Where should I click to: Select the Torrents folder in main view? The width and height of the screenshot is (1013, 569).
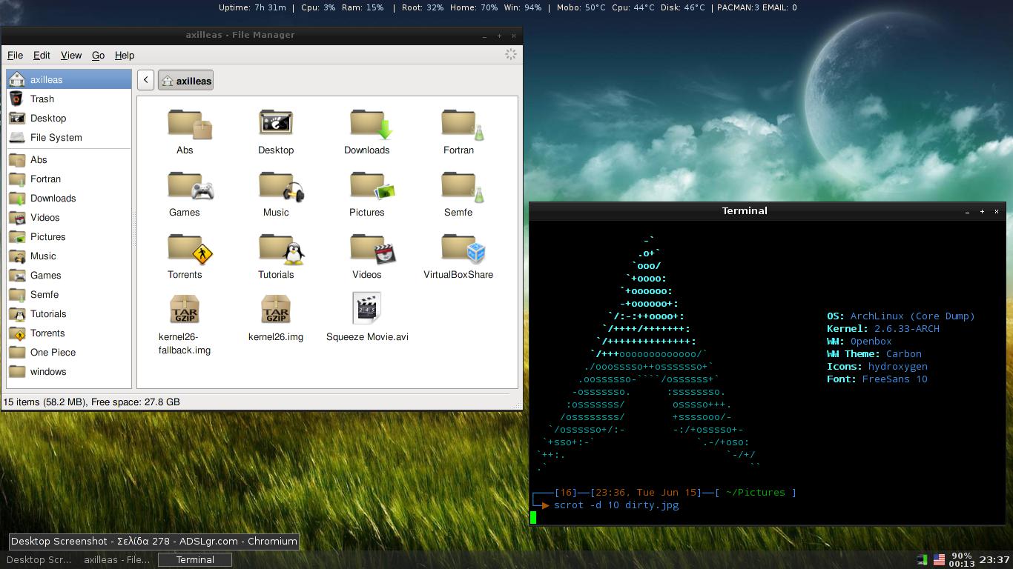click(x=190, y=247)
